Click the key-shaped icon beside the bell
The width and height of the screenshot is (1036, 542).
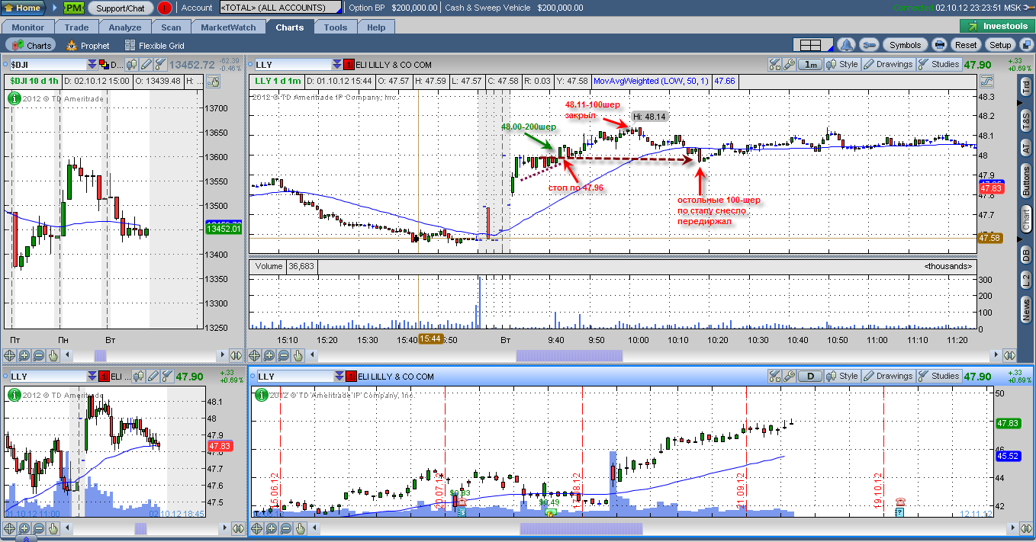tap(870, 45)
